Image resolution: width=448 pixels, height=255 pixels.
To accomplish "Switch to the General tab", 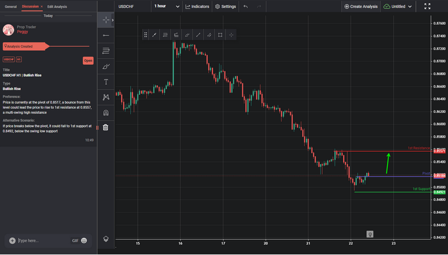I will [11, 7].
